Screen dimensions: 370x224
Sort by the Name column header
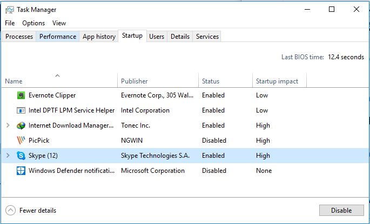(59, 80)
